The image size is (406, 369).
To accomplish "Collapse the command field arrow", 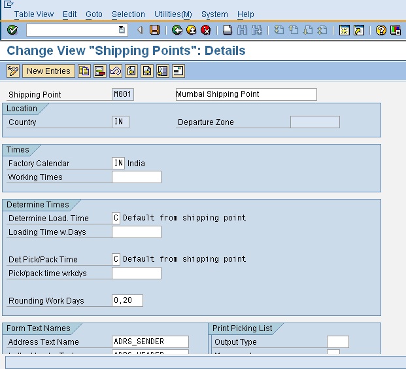I will 140,30.
